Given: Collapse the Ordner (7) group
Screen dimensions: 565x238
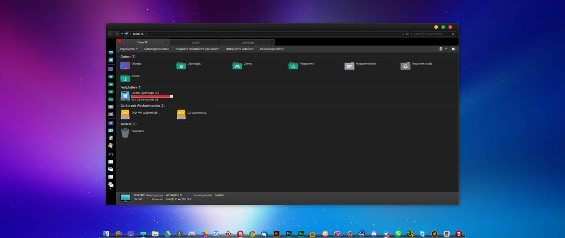Looking at the screenshot, I should tap(119, 57).
